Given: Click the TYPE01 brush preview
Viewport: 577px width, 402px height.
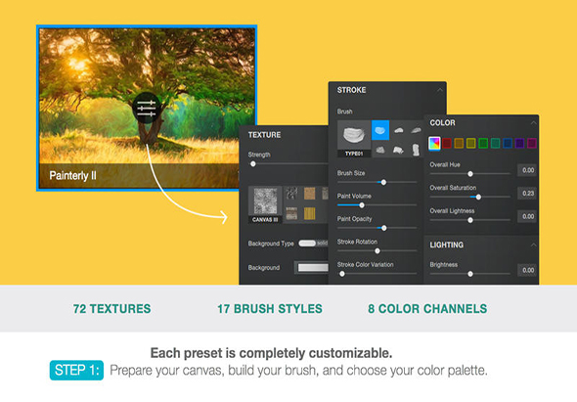Looking at the screenshot, I should (354, 139).
